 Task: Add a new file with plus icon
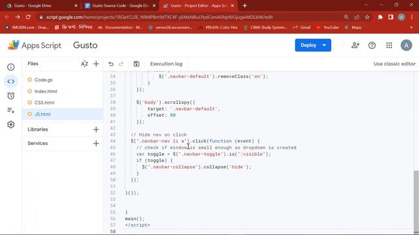click(x=96, y=64)
